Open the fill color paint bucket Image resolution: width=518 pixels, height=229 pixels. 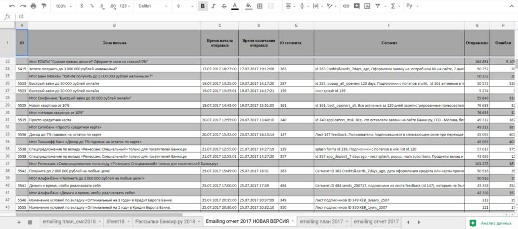(x=249, y=6)
